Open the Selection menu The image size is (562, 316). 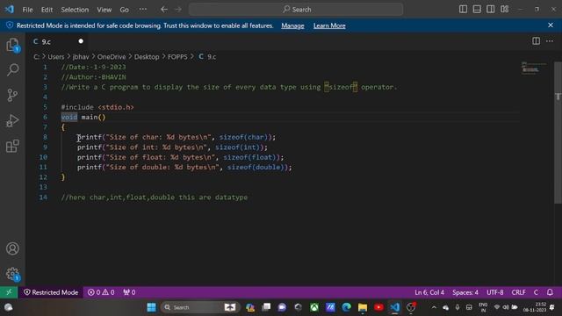point(75,10)
